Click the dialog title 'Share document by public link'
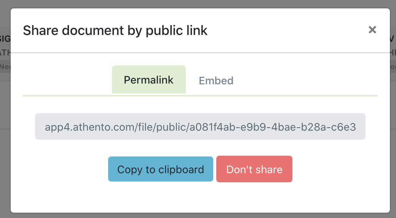396x218 pixels. coord(115,30)
